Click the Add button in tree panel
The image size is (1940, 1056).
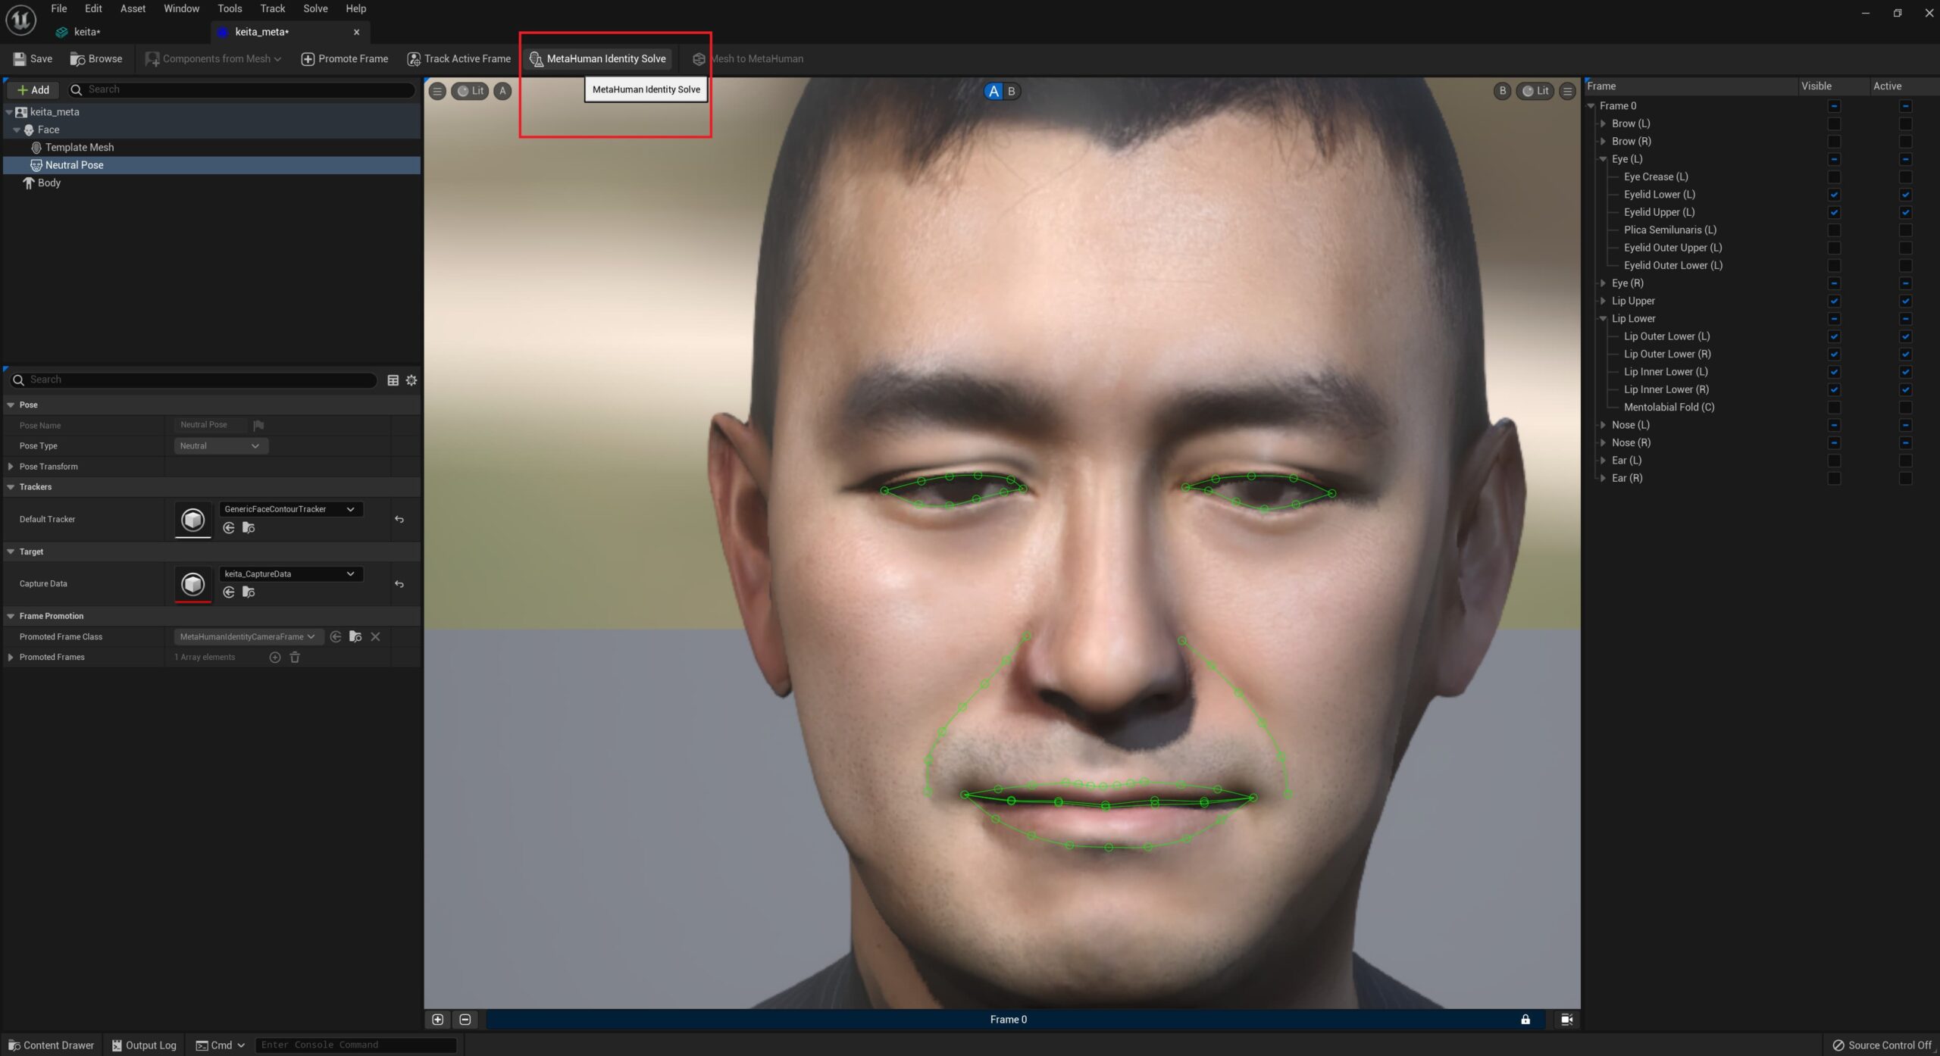(33, 89)
